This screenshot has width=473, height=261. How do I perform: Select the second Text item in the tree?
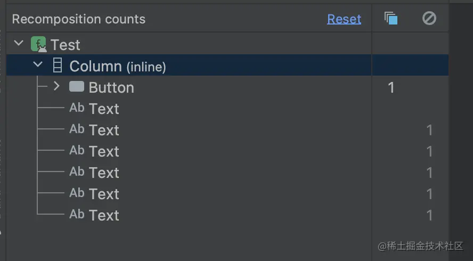click(104, 130)
